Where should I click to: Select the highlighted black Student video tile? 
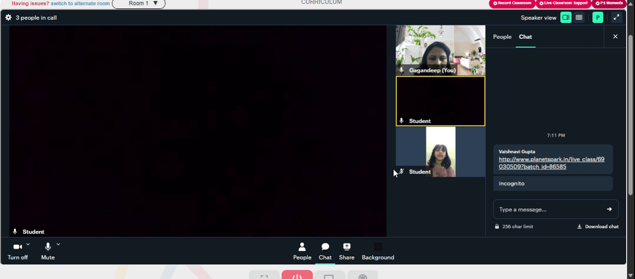(x=440, y=101)
